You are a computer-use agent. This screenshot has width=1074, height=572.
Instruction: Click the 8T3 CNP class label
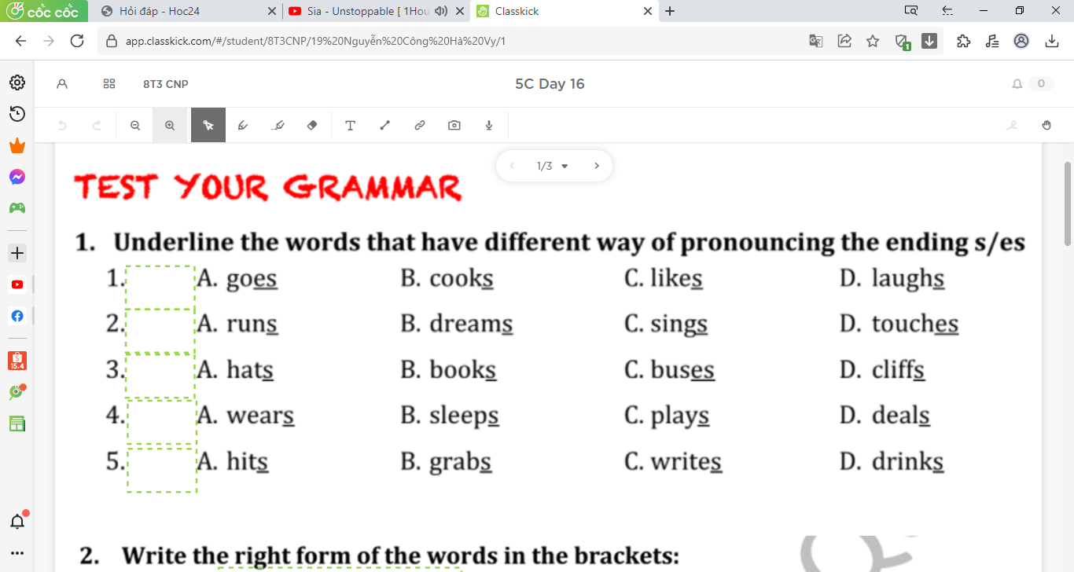(165, 84)
